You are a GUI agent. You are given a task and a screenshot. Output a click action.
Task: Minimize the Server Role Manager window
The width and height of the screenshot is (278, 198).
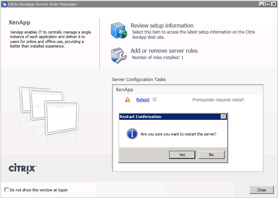point(262,4)
